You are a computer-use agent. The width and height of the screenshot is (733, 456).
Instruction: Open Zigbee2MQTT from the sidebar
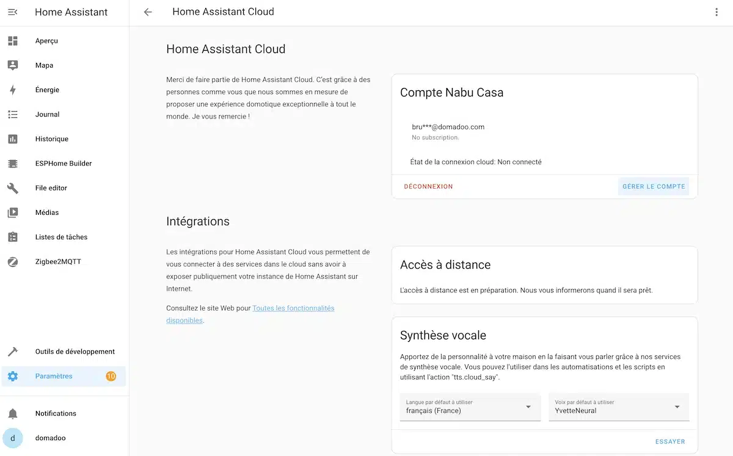pyautogui.click(x=64, y=261)
